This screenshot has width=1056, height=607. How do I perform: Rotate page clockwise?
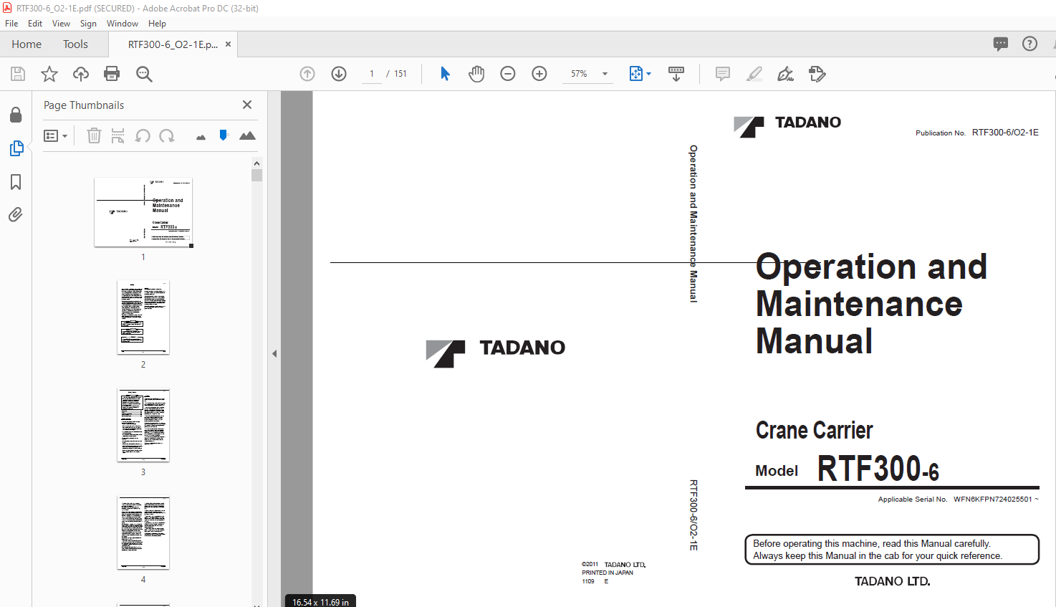point(167,135)
